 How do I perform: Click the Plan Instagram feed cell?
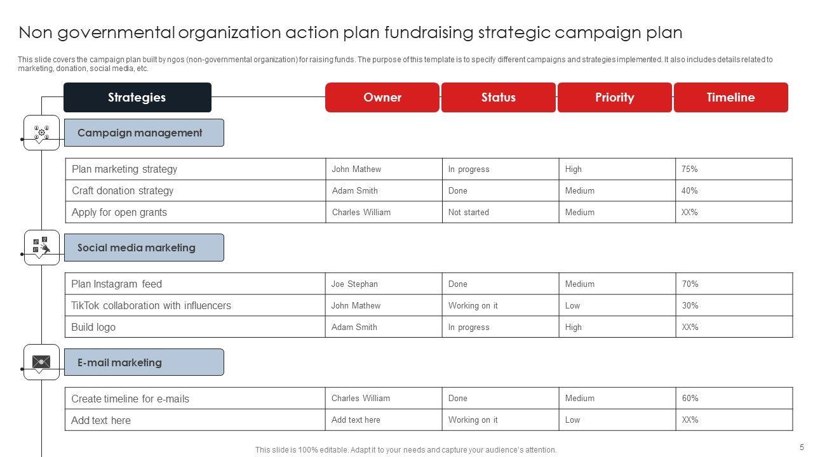117,284
